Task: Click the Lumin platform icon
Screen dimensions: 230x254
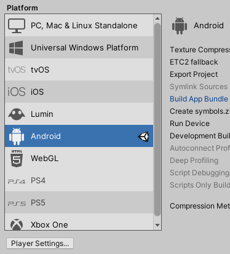Action: 17,114
